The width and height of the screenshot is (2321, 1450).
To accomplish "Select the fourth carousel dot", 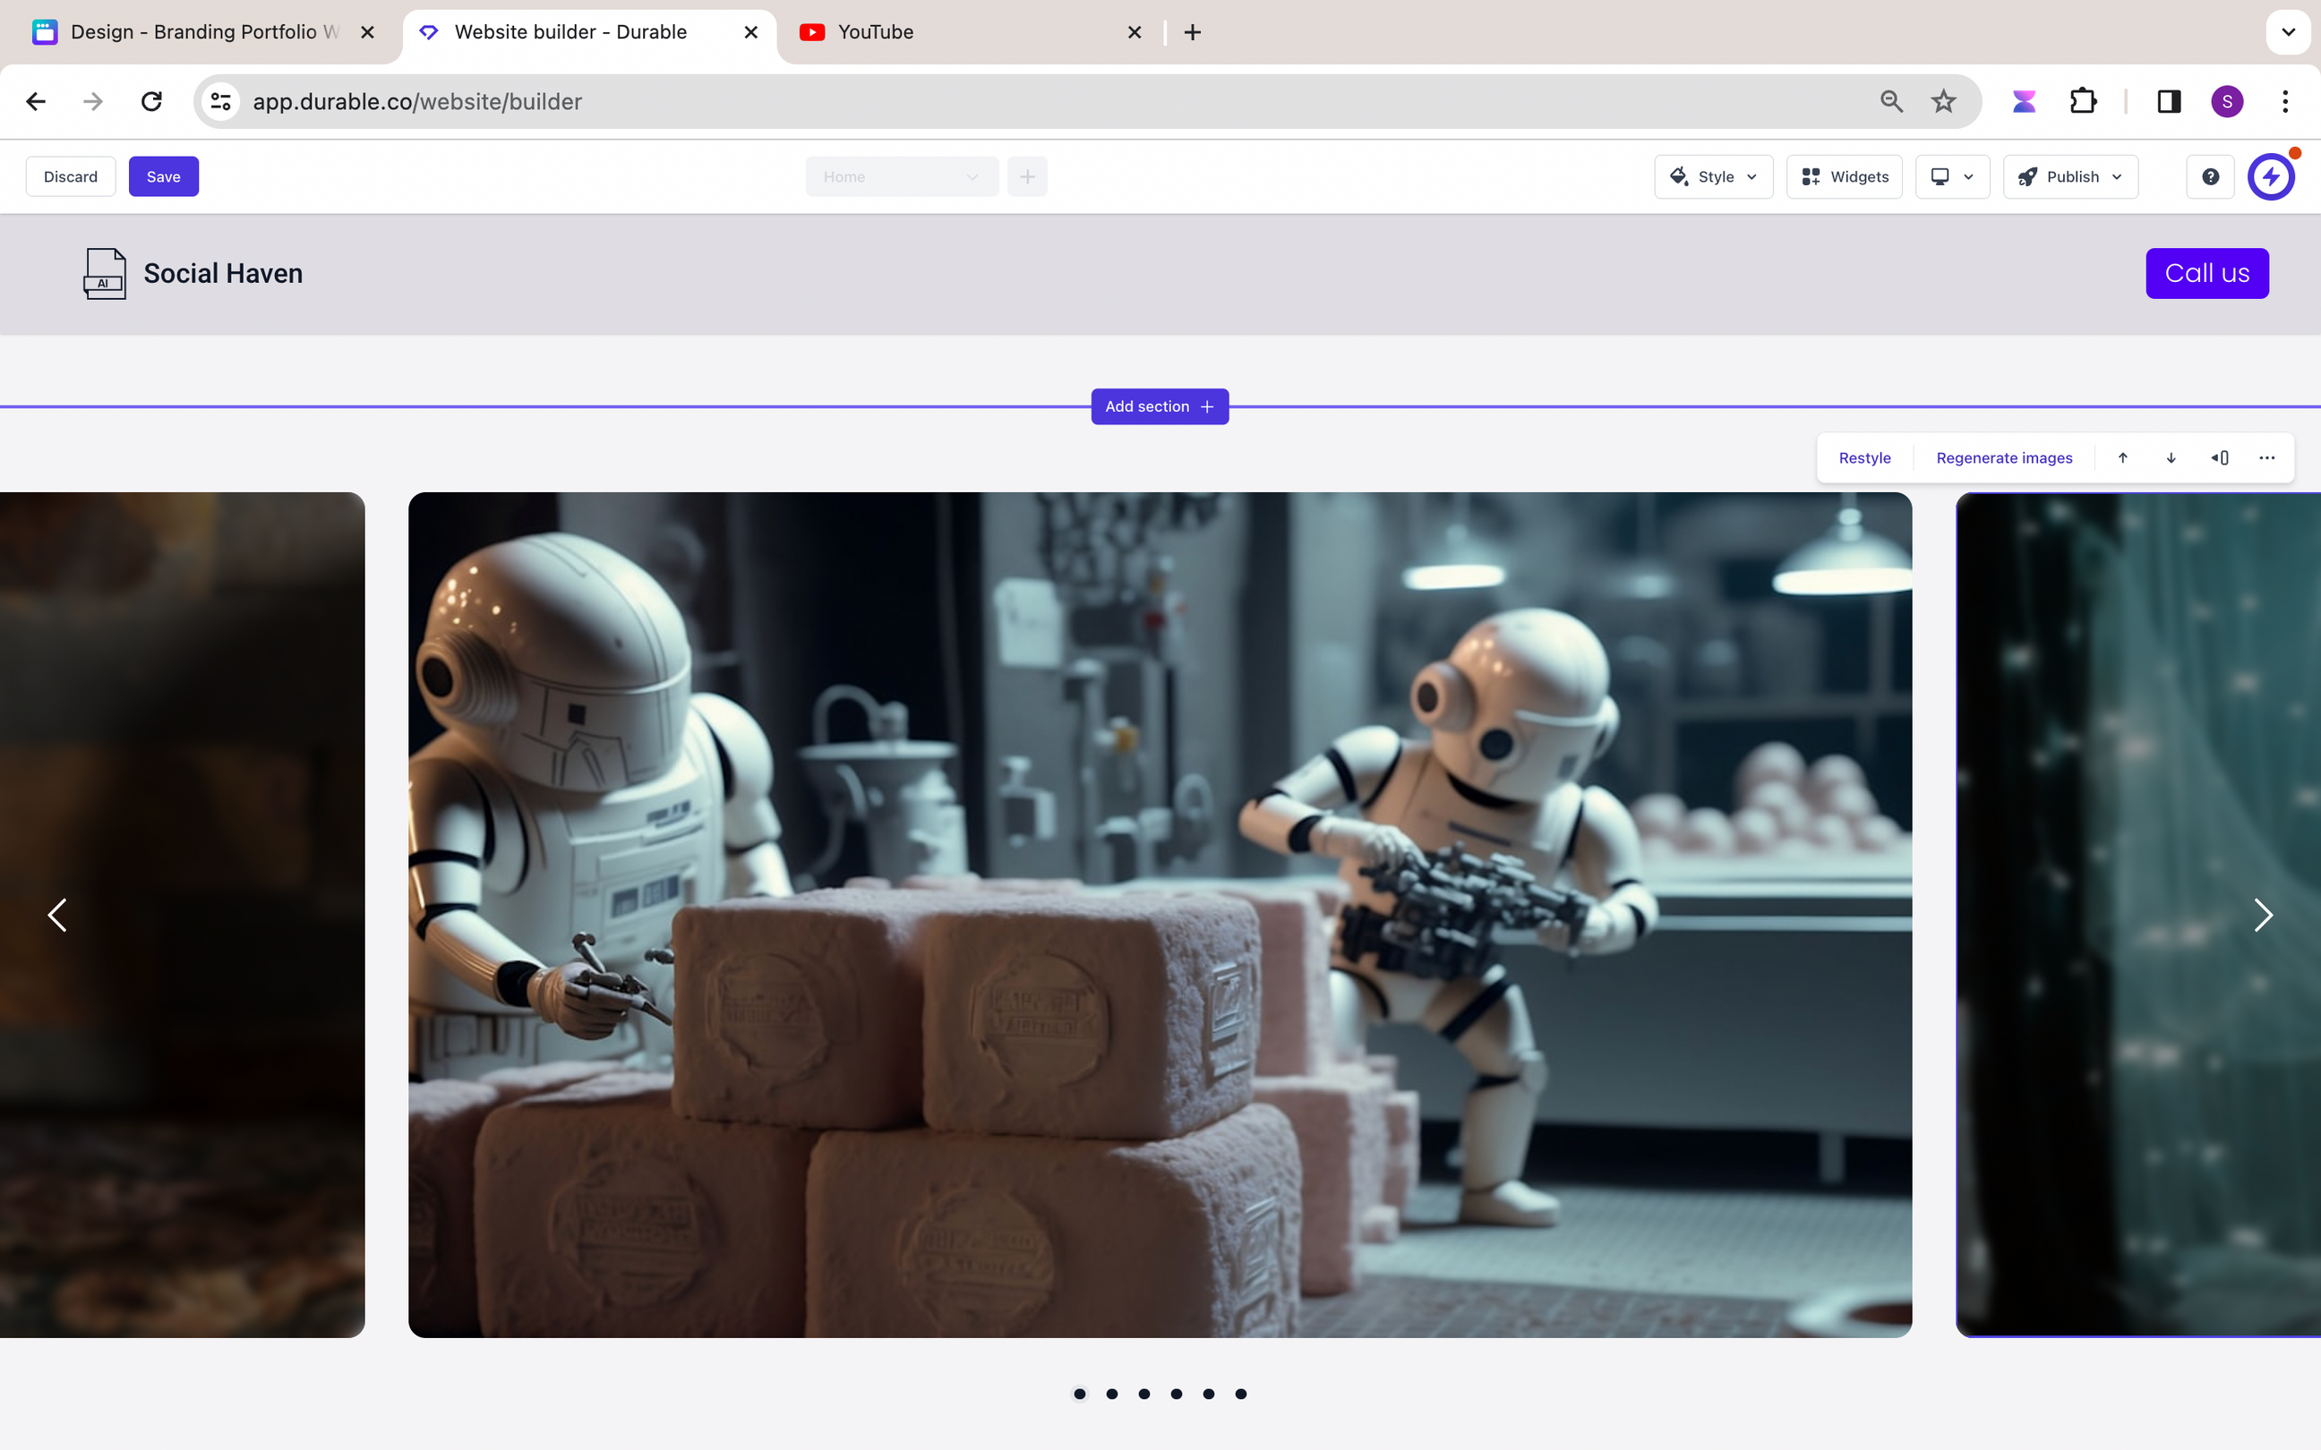I will pos(1177,1395).
